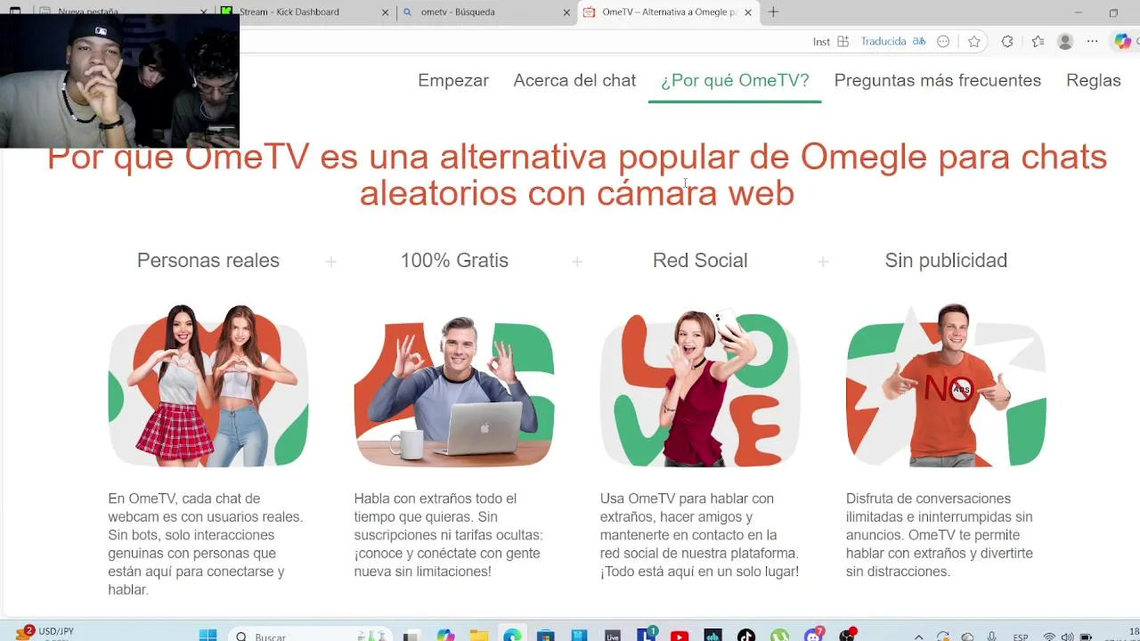1140x641 pixels.
Task: Click paragraph starting 'Disfruta de conversaciones'
Action: (x=940, y=535)
